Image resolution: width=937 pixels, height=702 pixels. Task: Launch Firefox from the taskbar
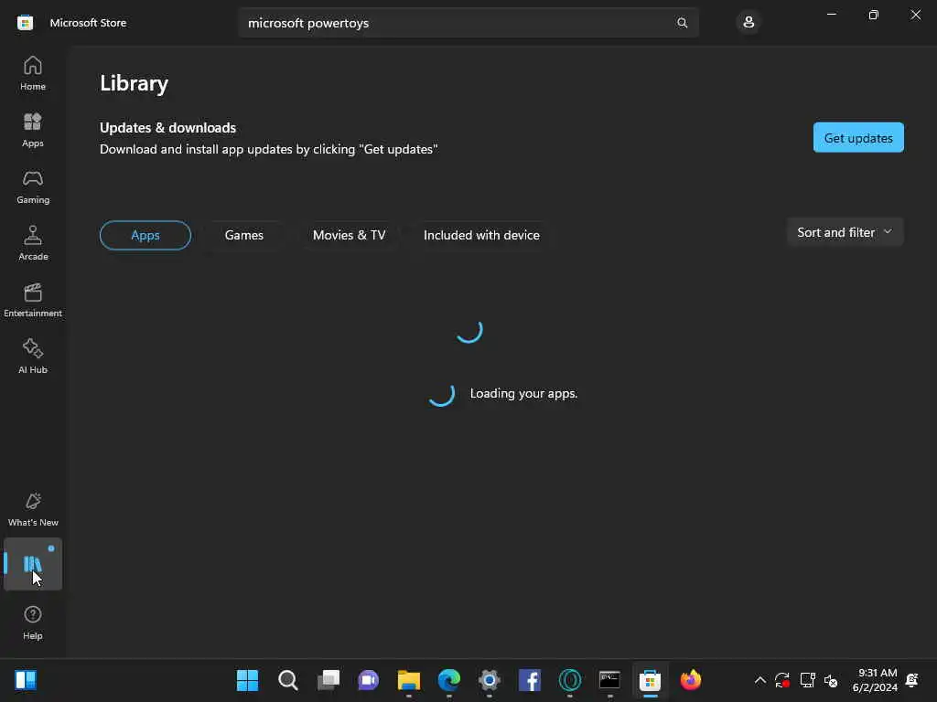coord(690,680)
